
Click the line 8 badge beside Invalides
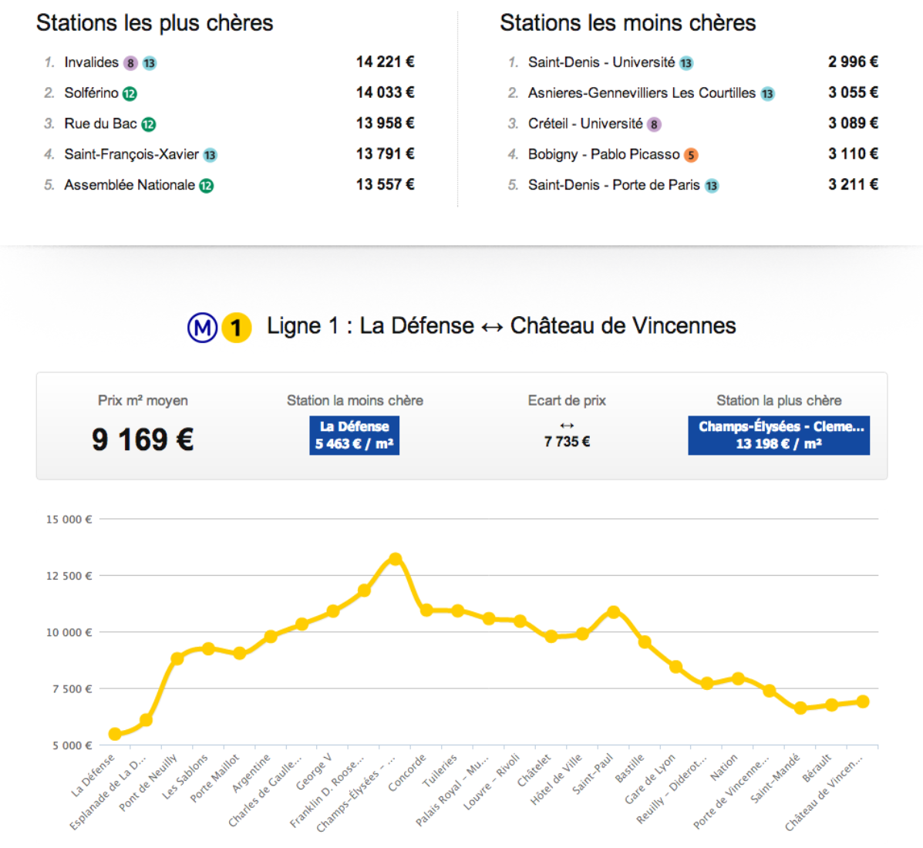[x=131, y=63]
